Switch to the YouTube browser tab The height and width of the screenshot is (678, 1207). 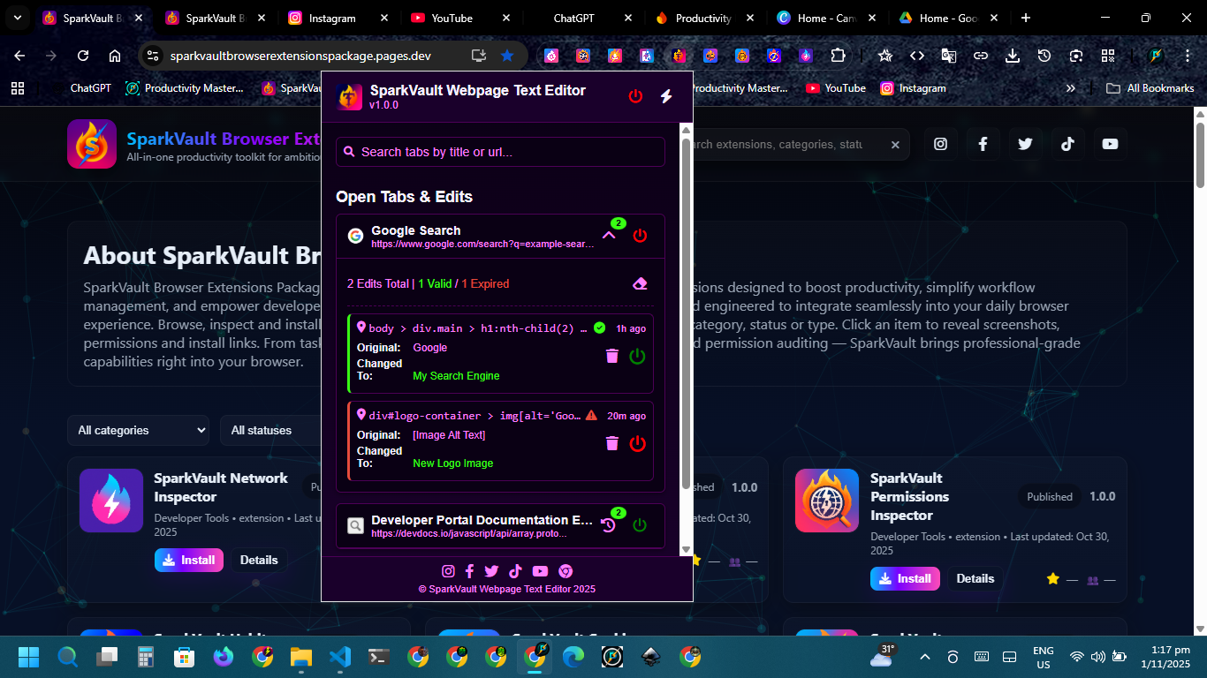pos(452,18)
